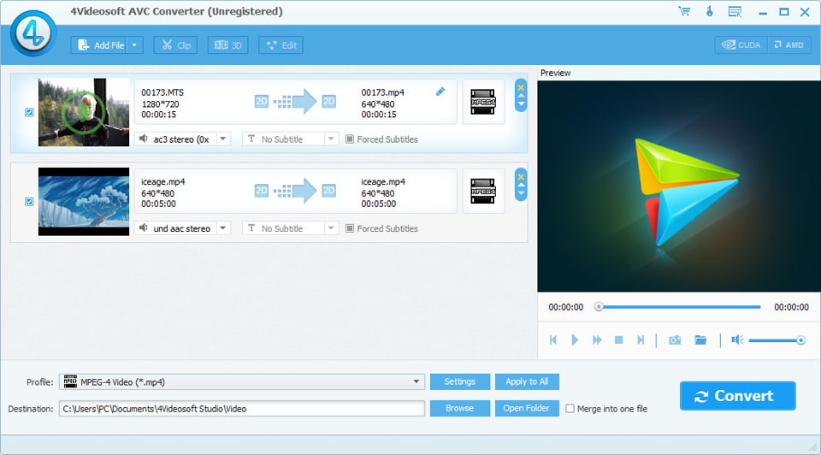
Task: Open the snapshot folder icon
Action: (700, 340)
